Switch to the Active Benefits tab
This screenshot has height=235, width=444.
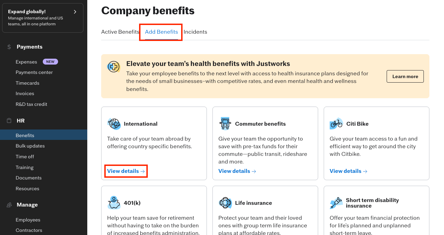[x=120, y=32]
